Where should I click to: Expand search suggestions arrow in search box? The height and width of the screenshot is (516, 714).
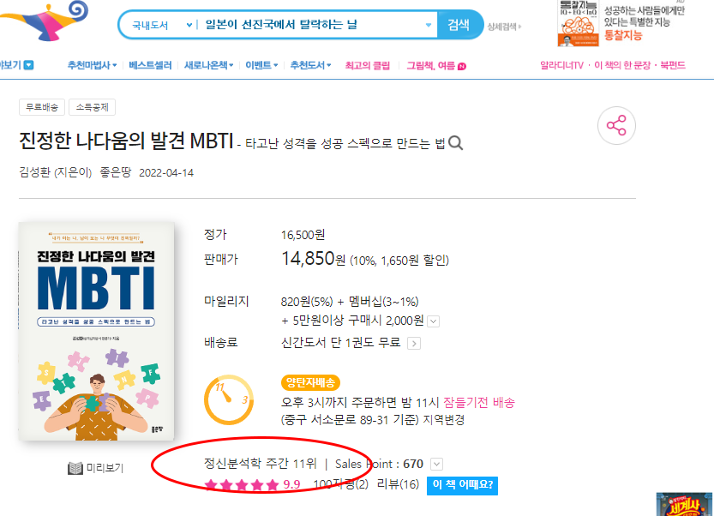(428, 25)
